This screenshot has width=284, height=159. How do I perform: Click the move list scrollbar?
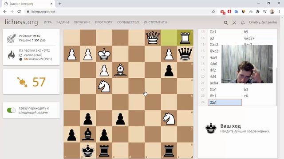(276, 87)
